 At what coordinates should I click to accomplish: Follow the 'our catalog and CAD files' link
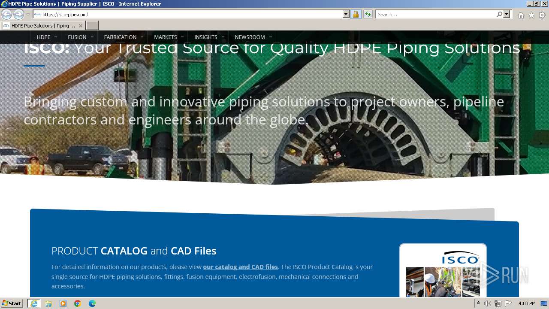click(240, 267)
